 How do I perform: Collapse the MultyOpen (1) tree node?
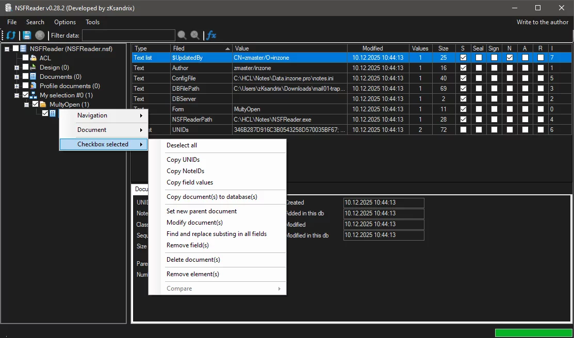tap(27, 105)
